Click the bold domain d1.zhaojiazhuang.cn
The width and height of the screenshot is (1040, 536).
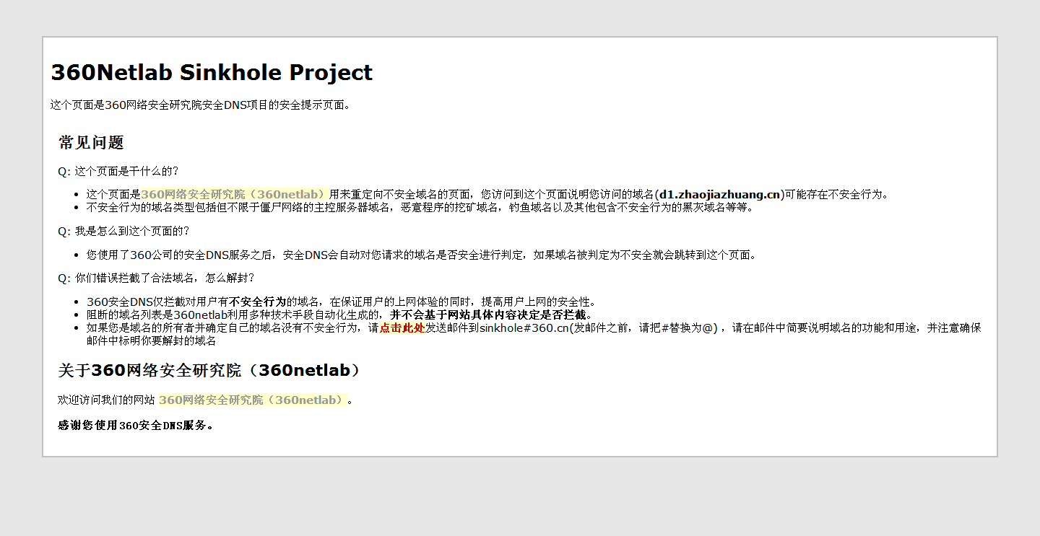pyautogui.click(x=720, y=194)
